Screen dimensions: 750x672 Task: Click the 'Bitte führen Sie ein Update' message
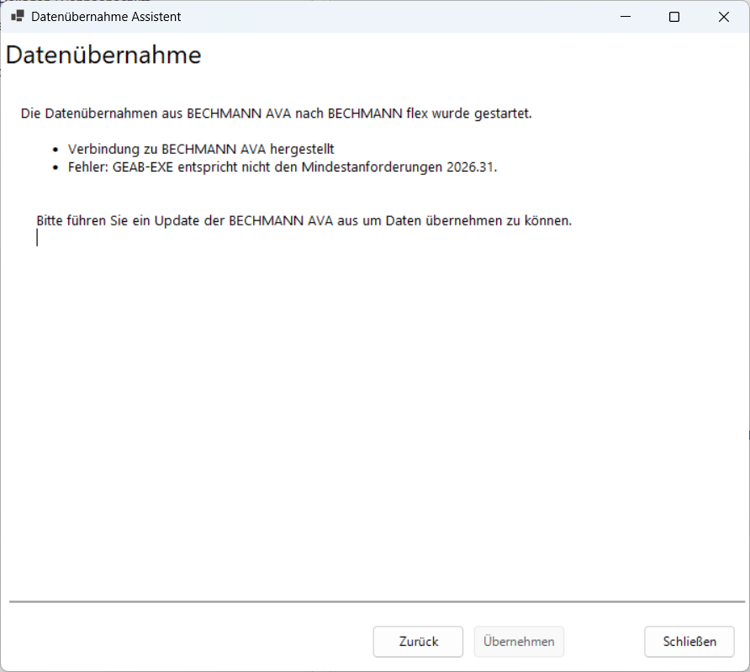coord(304,221)
